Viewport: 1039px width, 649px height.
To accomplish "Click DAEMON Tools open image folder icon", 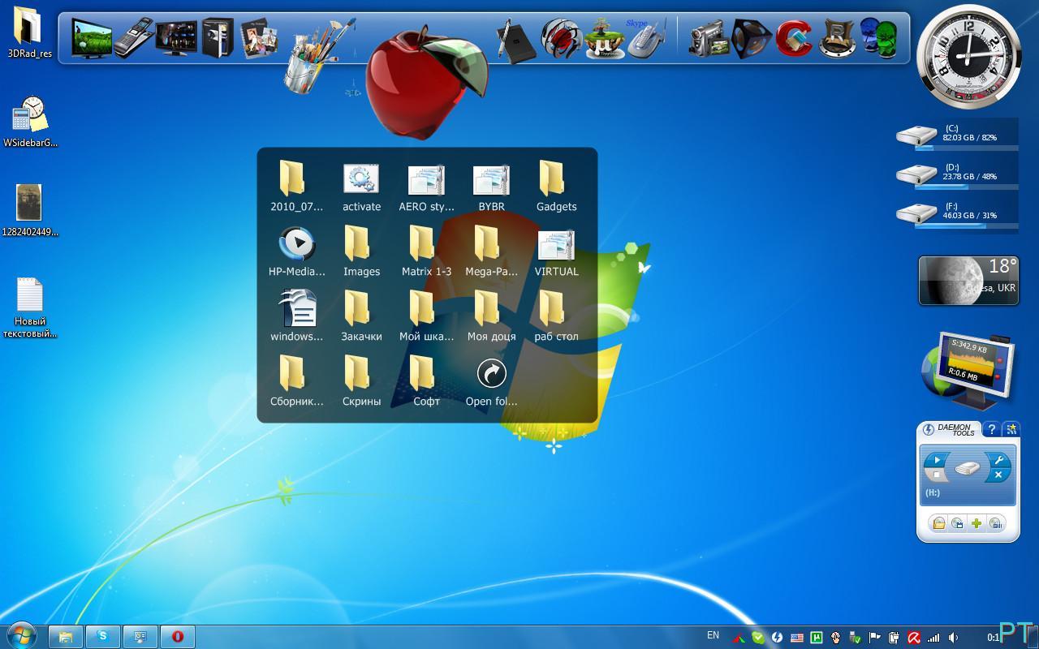I will click(939, 523).
